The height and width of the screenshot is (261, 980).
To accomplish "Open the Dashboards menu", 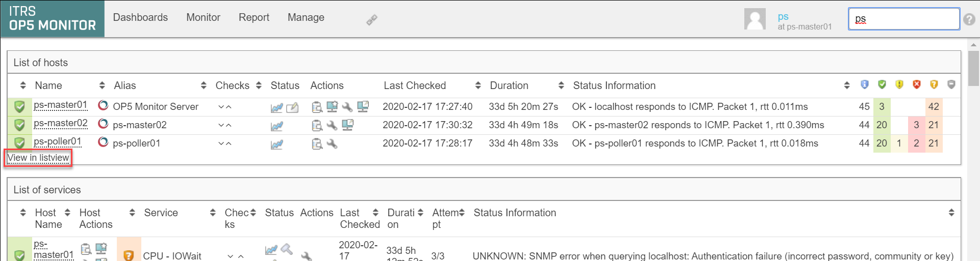I will [140, 17].
